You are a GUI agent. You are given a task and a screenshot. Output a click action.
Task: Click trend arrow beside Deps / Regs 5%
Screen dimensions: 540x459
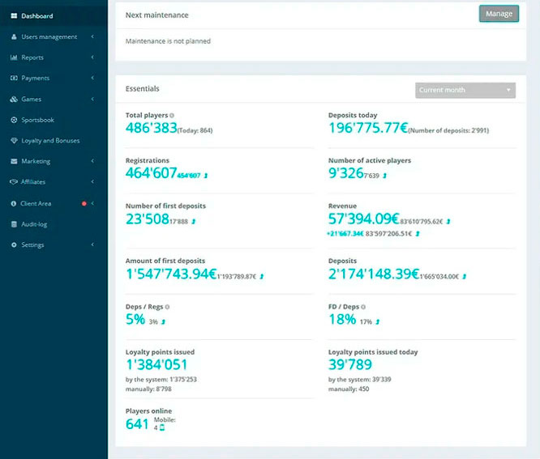[x=163, y=322]
